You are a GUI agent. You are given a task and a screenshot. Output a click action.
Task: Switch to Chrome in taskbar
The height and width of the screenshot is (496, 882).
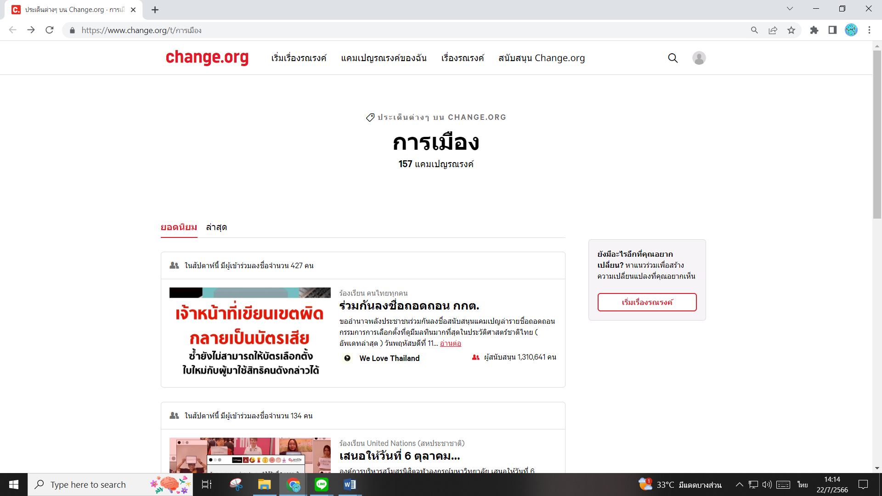(x=293, y=485)
